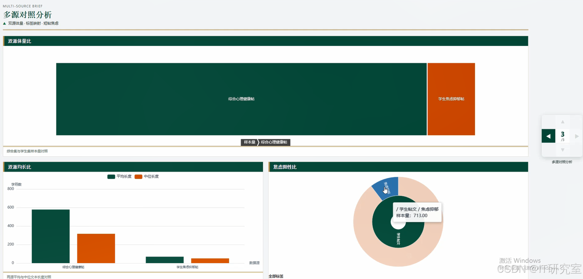Click the MULTI-SOURCE BRIEF heading text
The height and width of the screenshot is (279, 583).
pyautogui.click(x=23, y=6)
